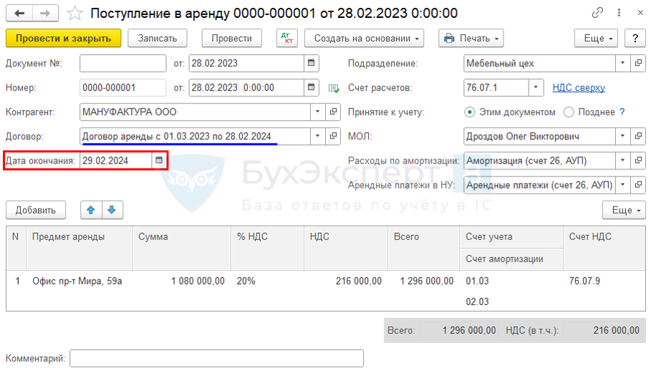
Task: Move table row down with arrow
Action: 112,210
